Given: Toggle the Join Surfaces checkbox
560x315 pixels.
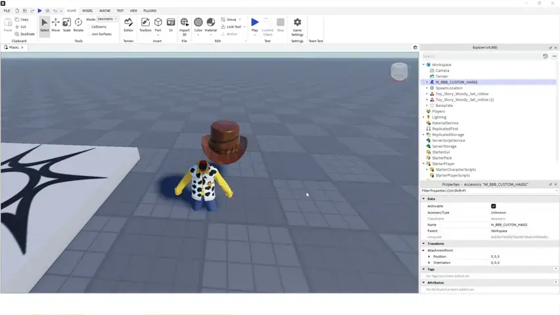Looking at the screenshot, I should pyautogui.click(x=88, y=34).
